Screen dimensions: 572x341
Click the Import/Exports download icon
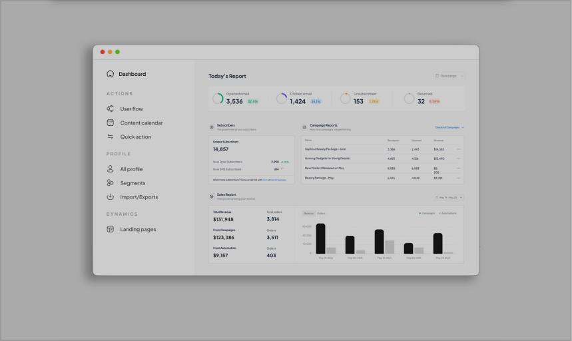pos(111,197)
